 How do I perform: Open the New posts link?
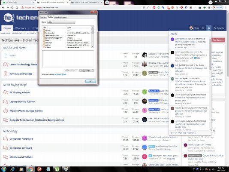(x=6, y=34)
